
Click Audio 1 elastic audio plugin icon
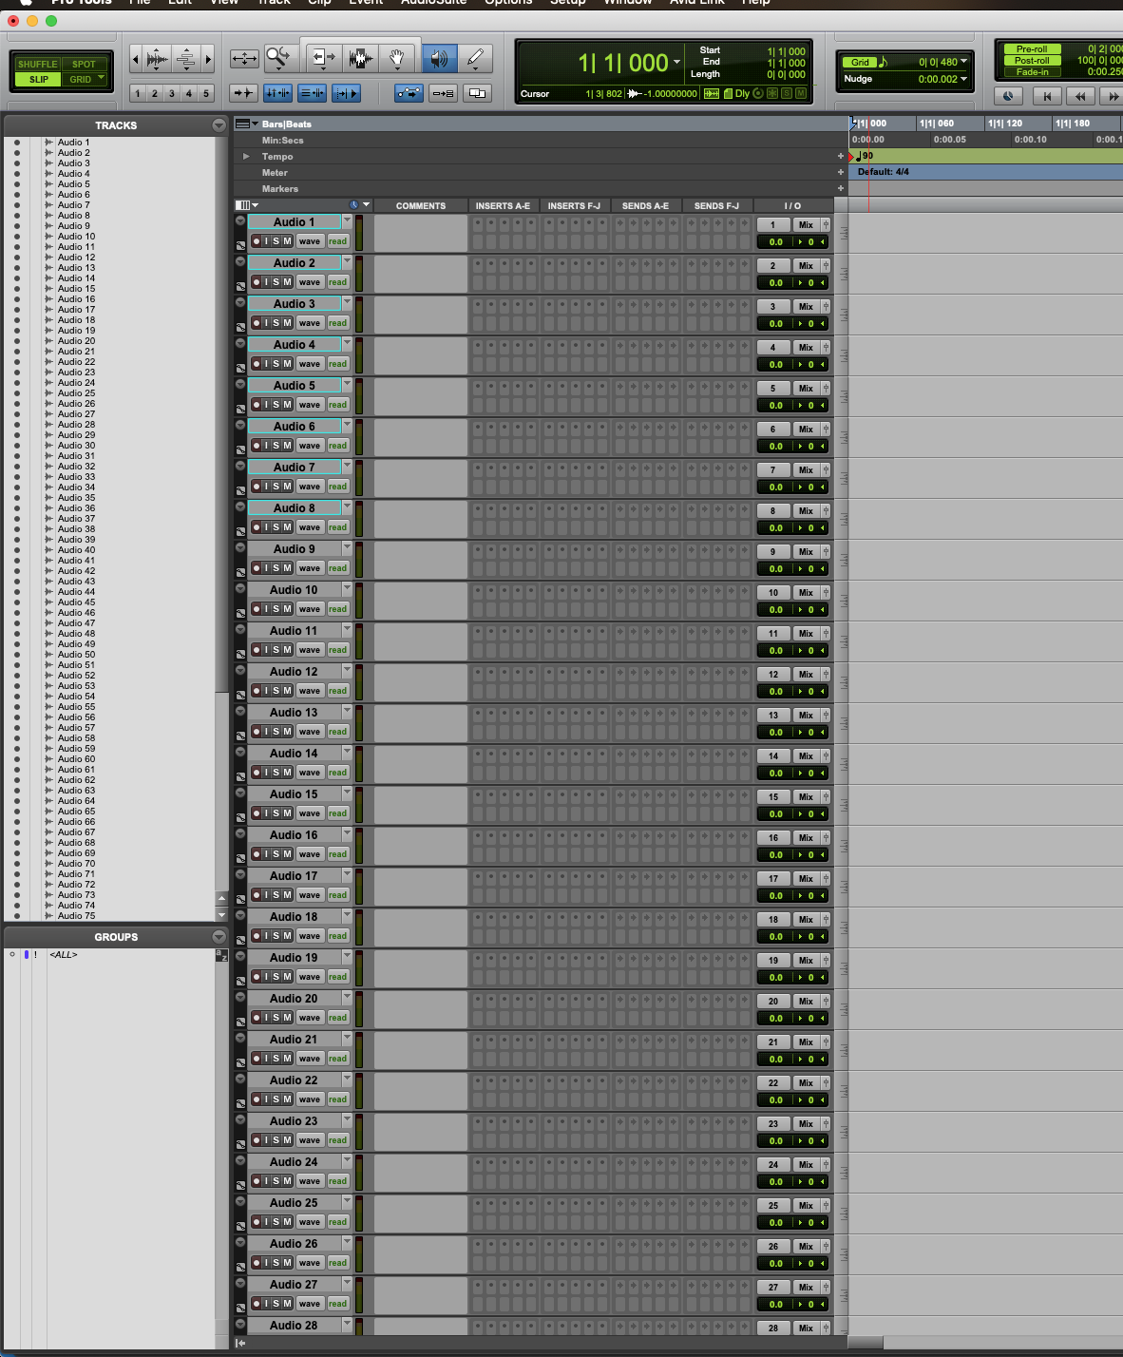240,245
